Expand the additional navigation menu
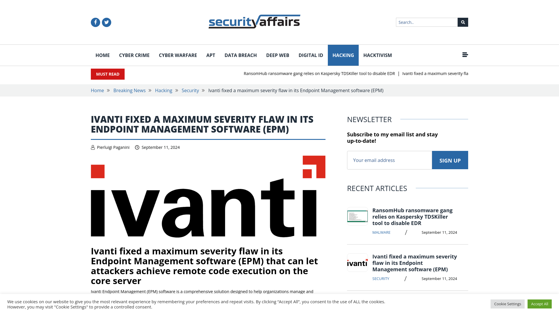 [x=465, y=54]
